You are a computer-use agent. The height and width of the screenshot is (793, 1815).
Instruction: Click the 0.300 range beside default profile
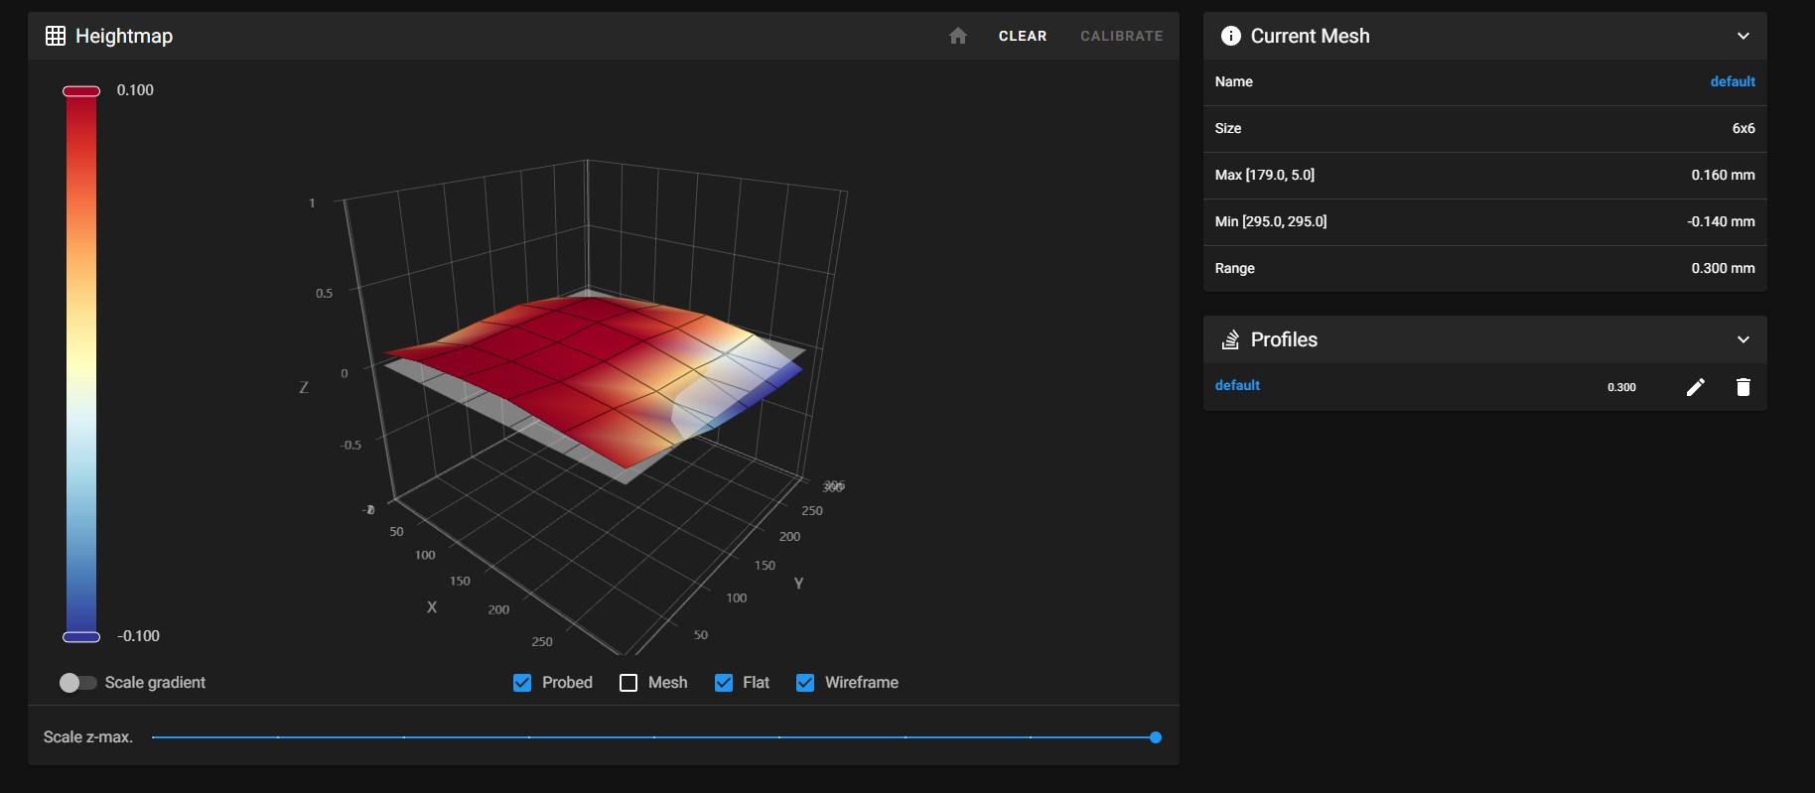point(1621,387)
